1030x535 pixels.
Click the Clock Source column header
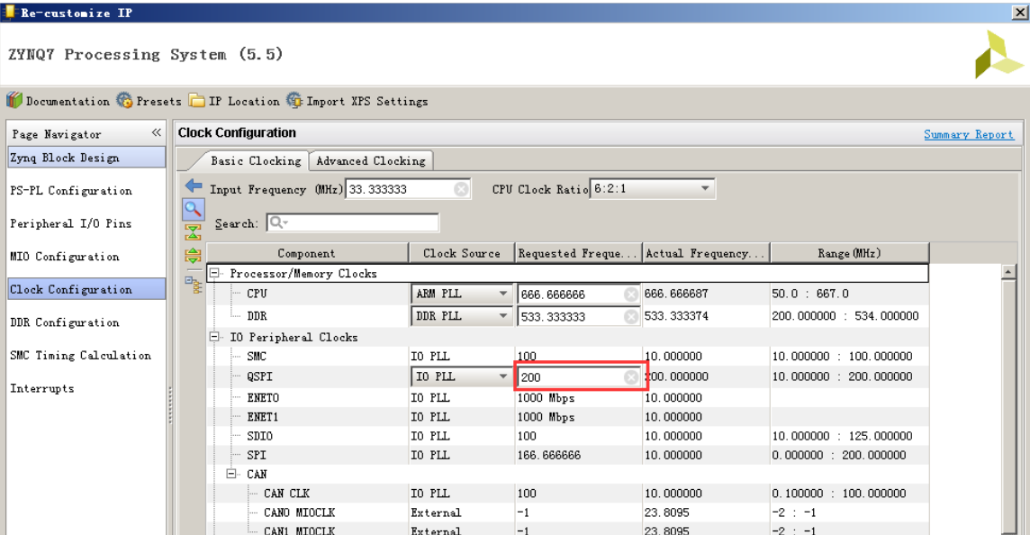point(462,253)
